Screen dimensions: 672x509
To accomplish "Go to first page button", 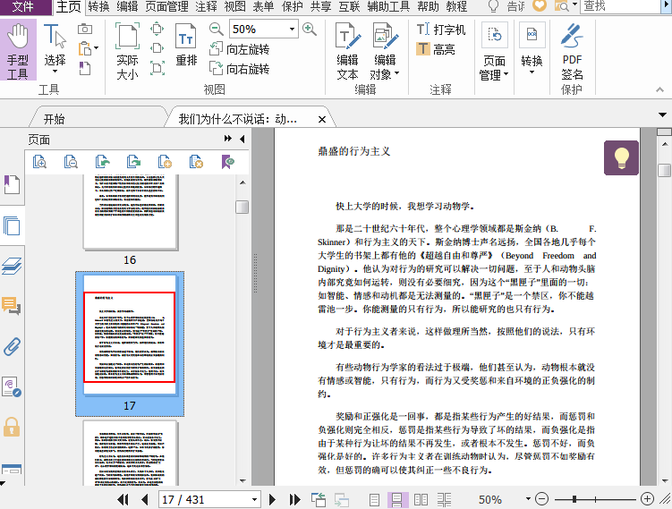I will (x=123, y=499).
